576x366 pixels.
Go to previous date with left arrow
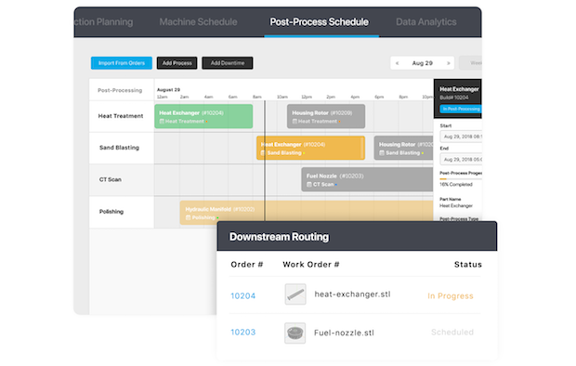click(397, 63)
